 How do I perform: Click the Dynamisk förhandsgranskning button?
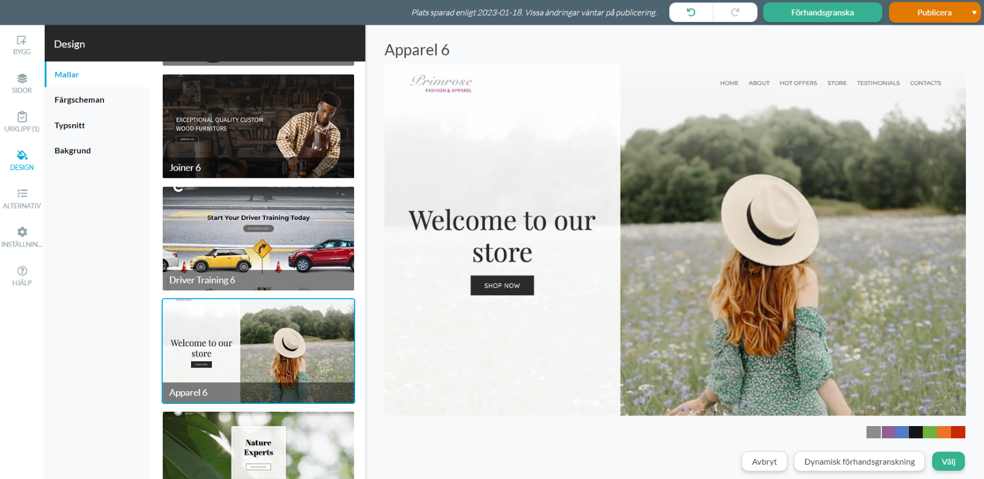(x=859, y=461)
